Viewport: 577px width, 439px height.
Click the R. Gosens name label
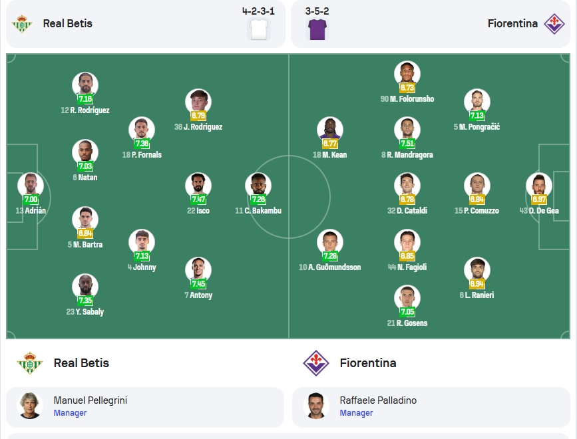pyautogui.click(x=407, y=323)
